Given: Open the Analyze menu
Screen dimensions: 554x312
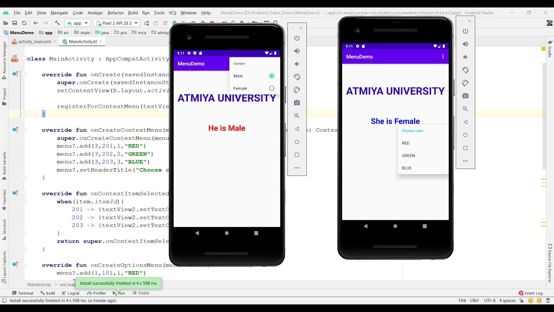Looking at the screenshot, I should [95, 13].
